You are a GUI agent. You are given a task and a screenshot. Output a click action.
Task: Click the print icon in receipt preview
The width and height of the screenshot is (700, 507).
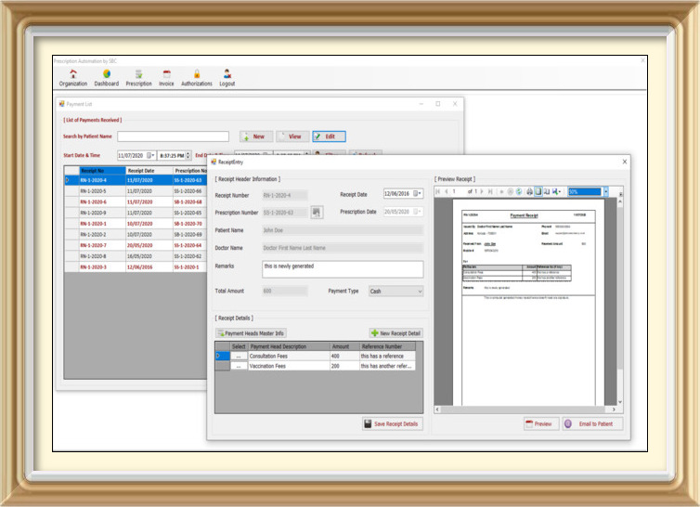point(529,191)
